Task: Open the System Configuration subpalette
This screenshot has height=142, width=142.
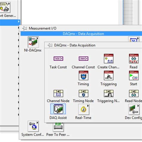Action: point(33,126)
